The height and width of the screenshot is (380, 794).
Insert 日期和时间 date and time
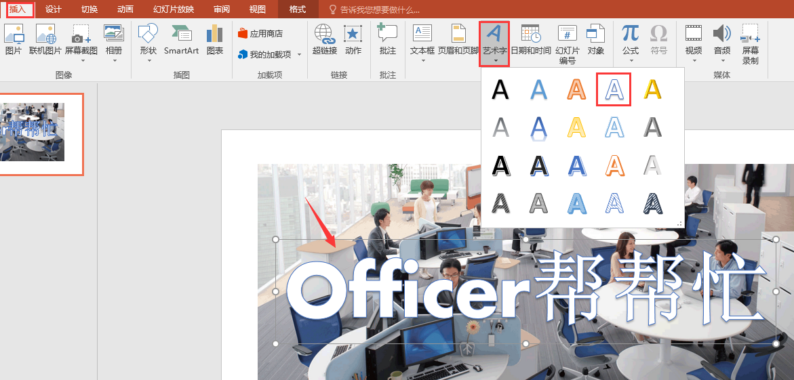coord(531,39)
